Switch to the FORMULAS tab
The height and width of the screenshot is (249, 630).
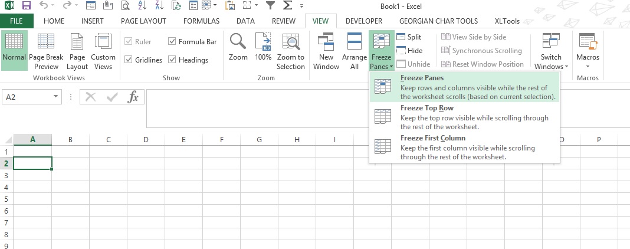tap(201, 21)
